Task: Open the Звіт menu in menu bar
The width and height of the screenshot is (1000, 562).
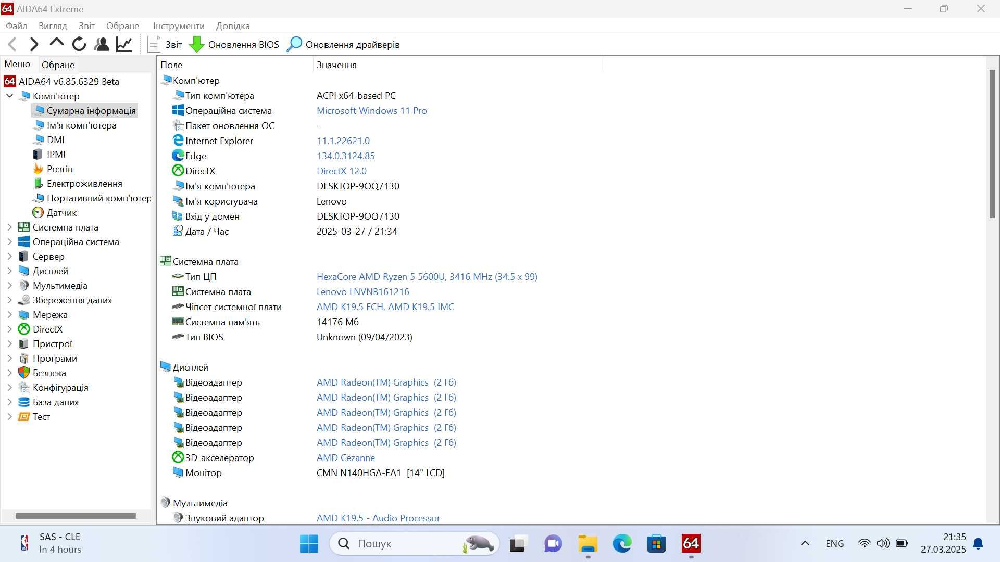Action: 86,26
